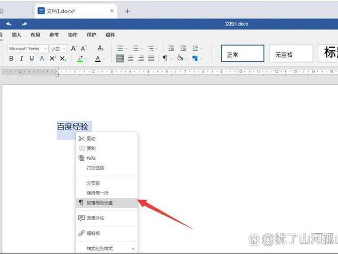Expand highlight color dropdown arrow

(86, 59)
